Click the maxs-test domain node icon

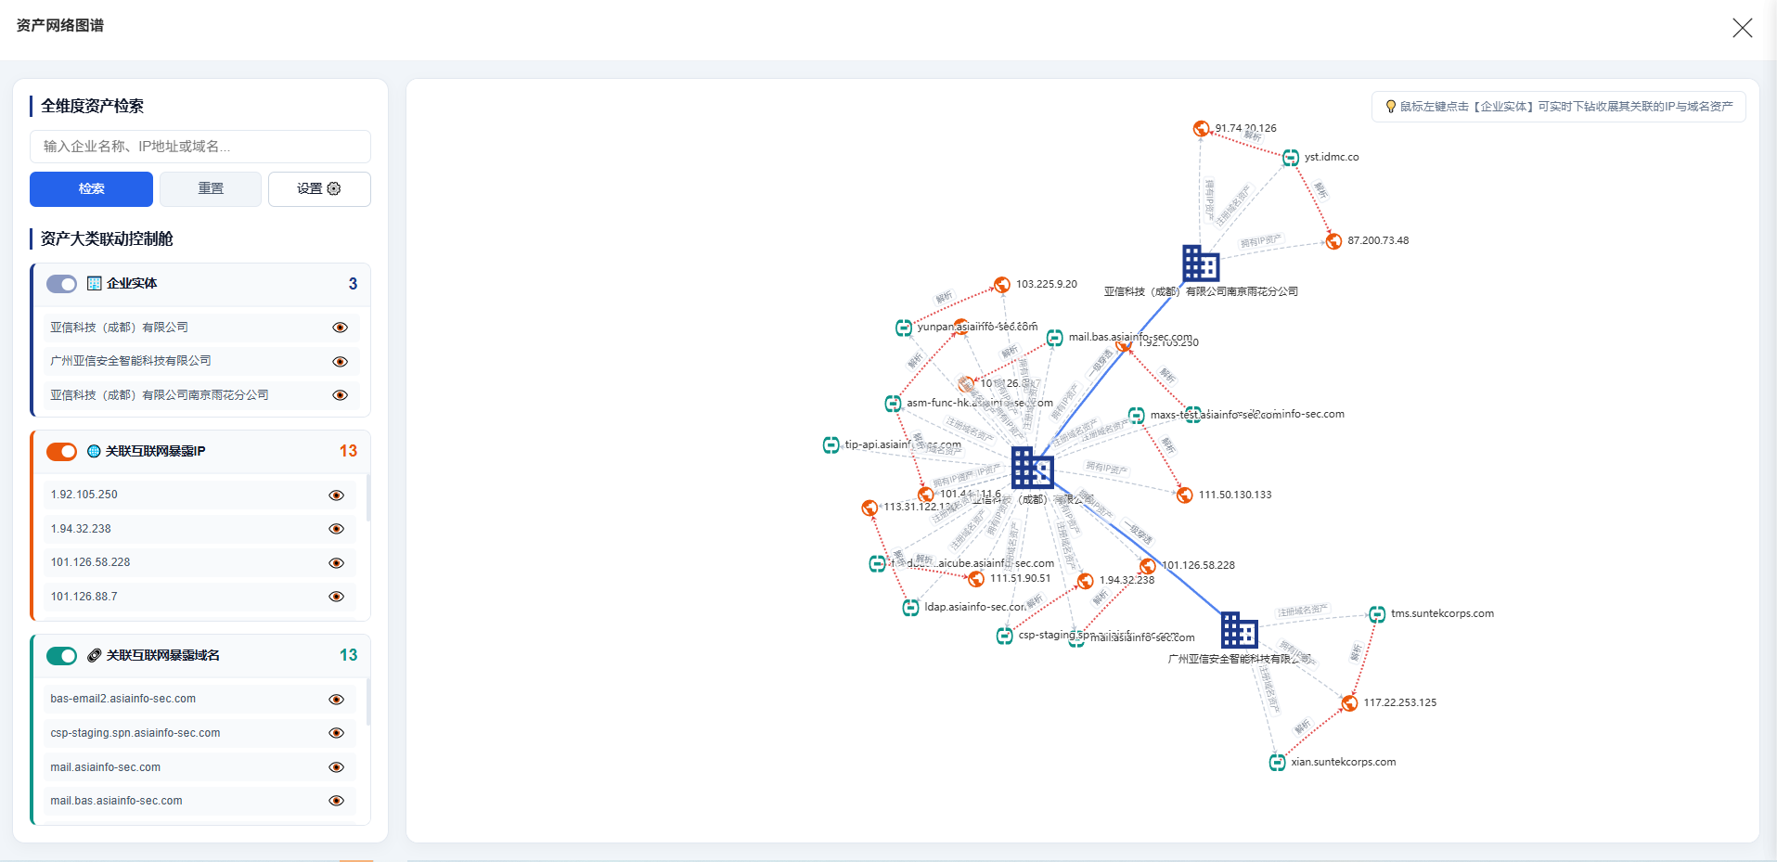pyautogui.click(x=1137, y=415)
